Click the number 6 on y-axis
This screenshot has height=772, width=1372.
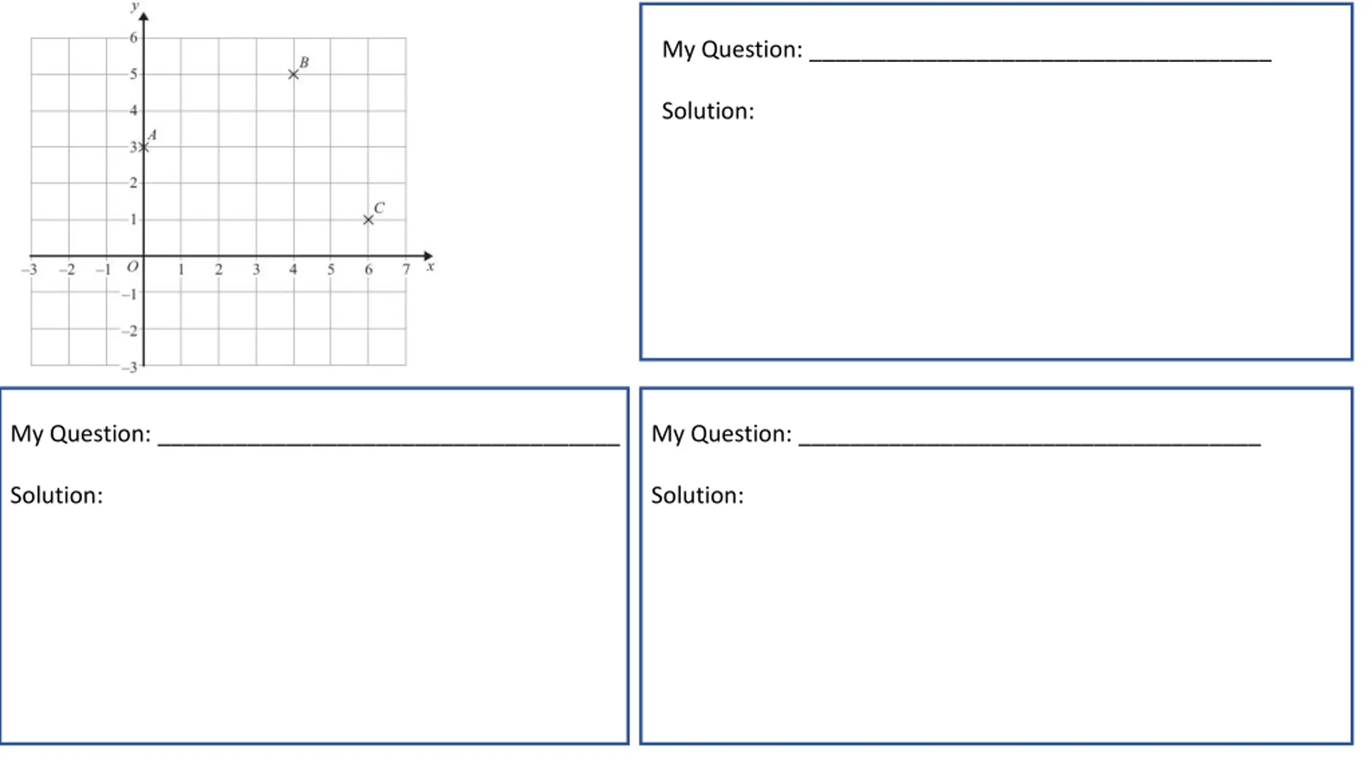(x=133, y=38)
